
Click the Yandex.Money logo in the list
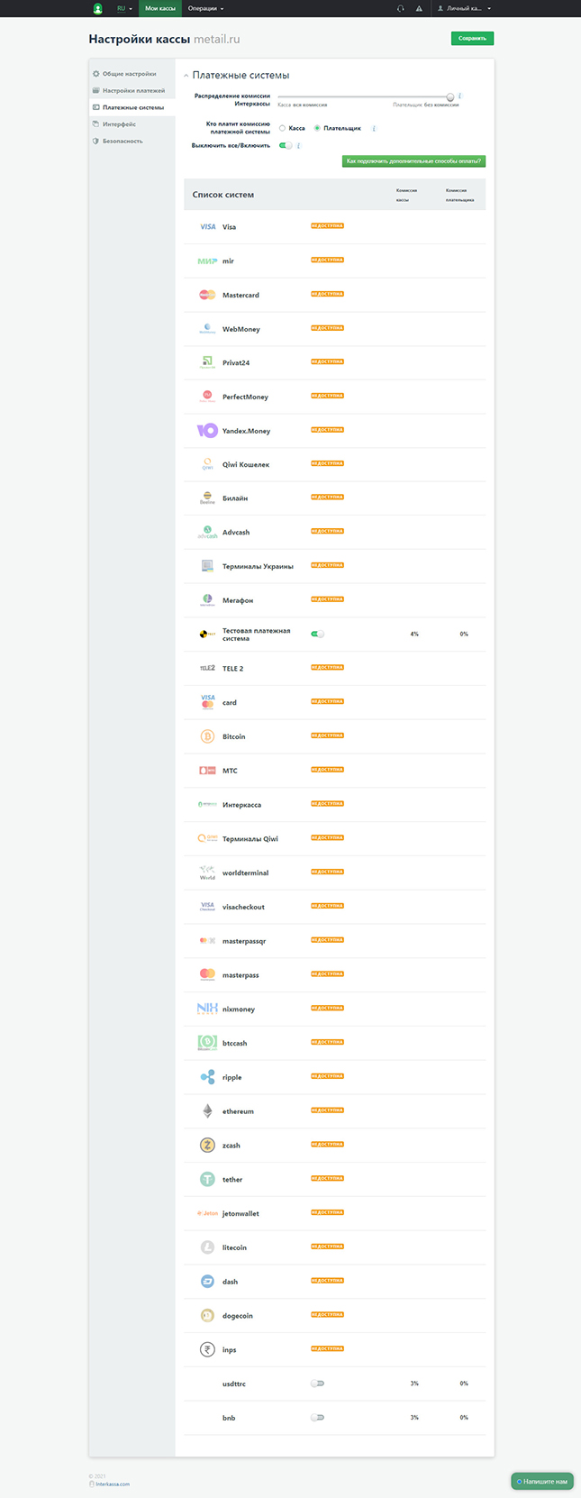pos(207,431)
